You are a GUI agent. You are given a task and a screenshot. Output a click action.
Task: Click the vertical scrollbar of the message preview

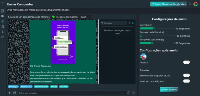pyautogui.click(x=99, y=51)
